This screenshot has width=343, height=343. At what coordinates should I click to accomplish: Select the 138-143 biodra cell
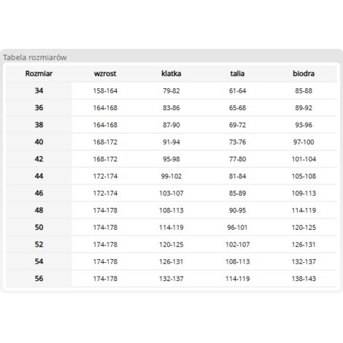304,279
